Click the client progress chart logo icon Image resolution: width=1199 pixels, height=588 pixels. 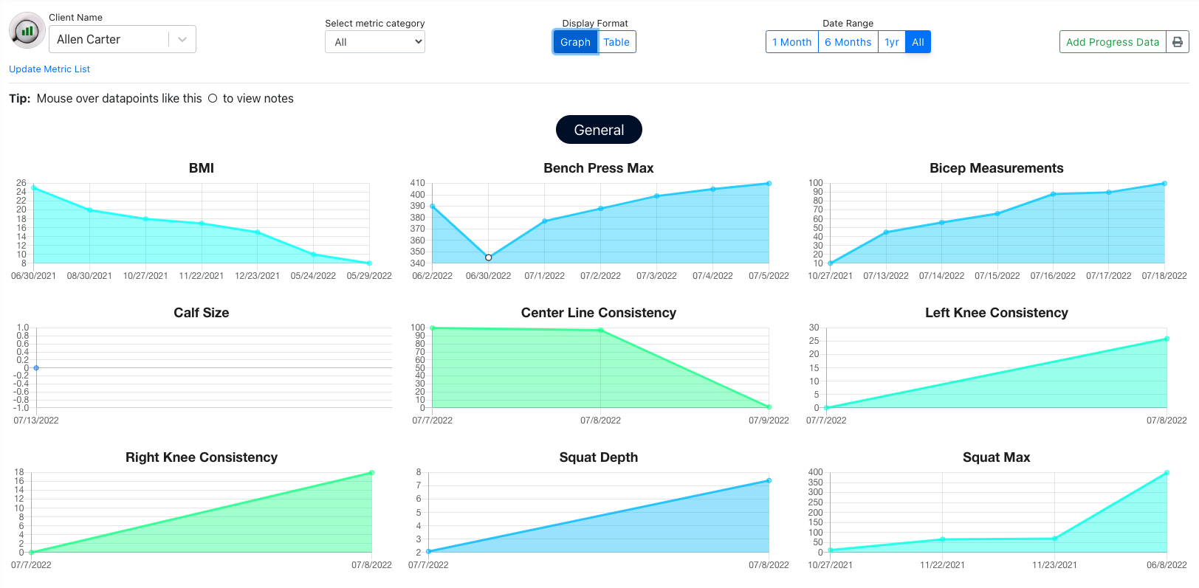(27, 30)
